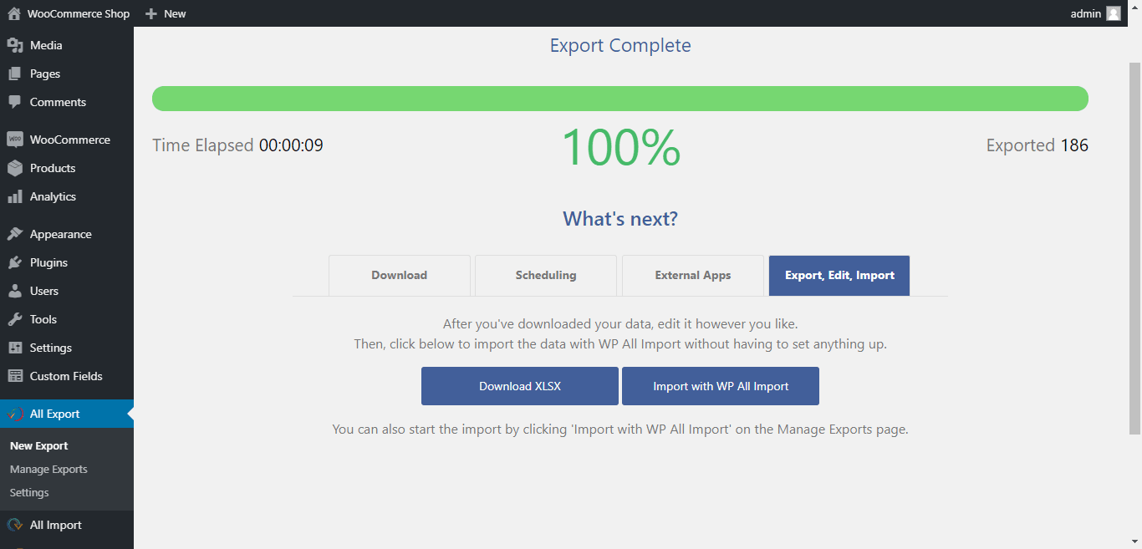Click the Plugins plug icon
This screenshot has width=1142, height=549.
[15, 262]
